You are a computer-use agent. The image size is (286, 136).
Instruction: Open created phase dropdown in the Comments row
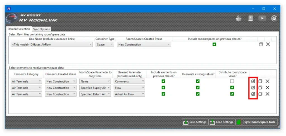click(61, 82)
